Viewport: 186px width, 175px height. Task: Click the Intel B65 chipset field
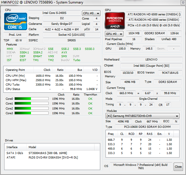coord(151,66)
